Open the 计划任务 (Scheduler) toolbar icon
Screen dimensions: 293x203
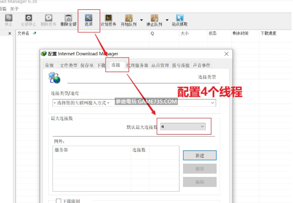(108, 20)
